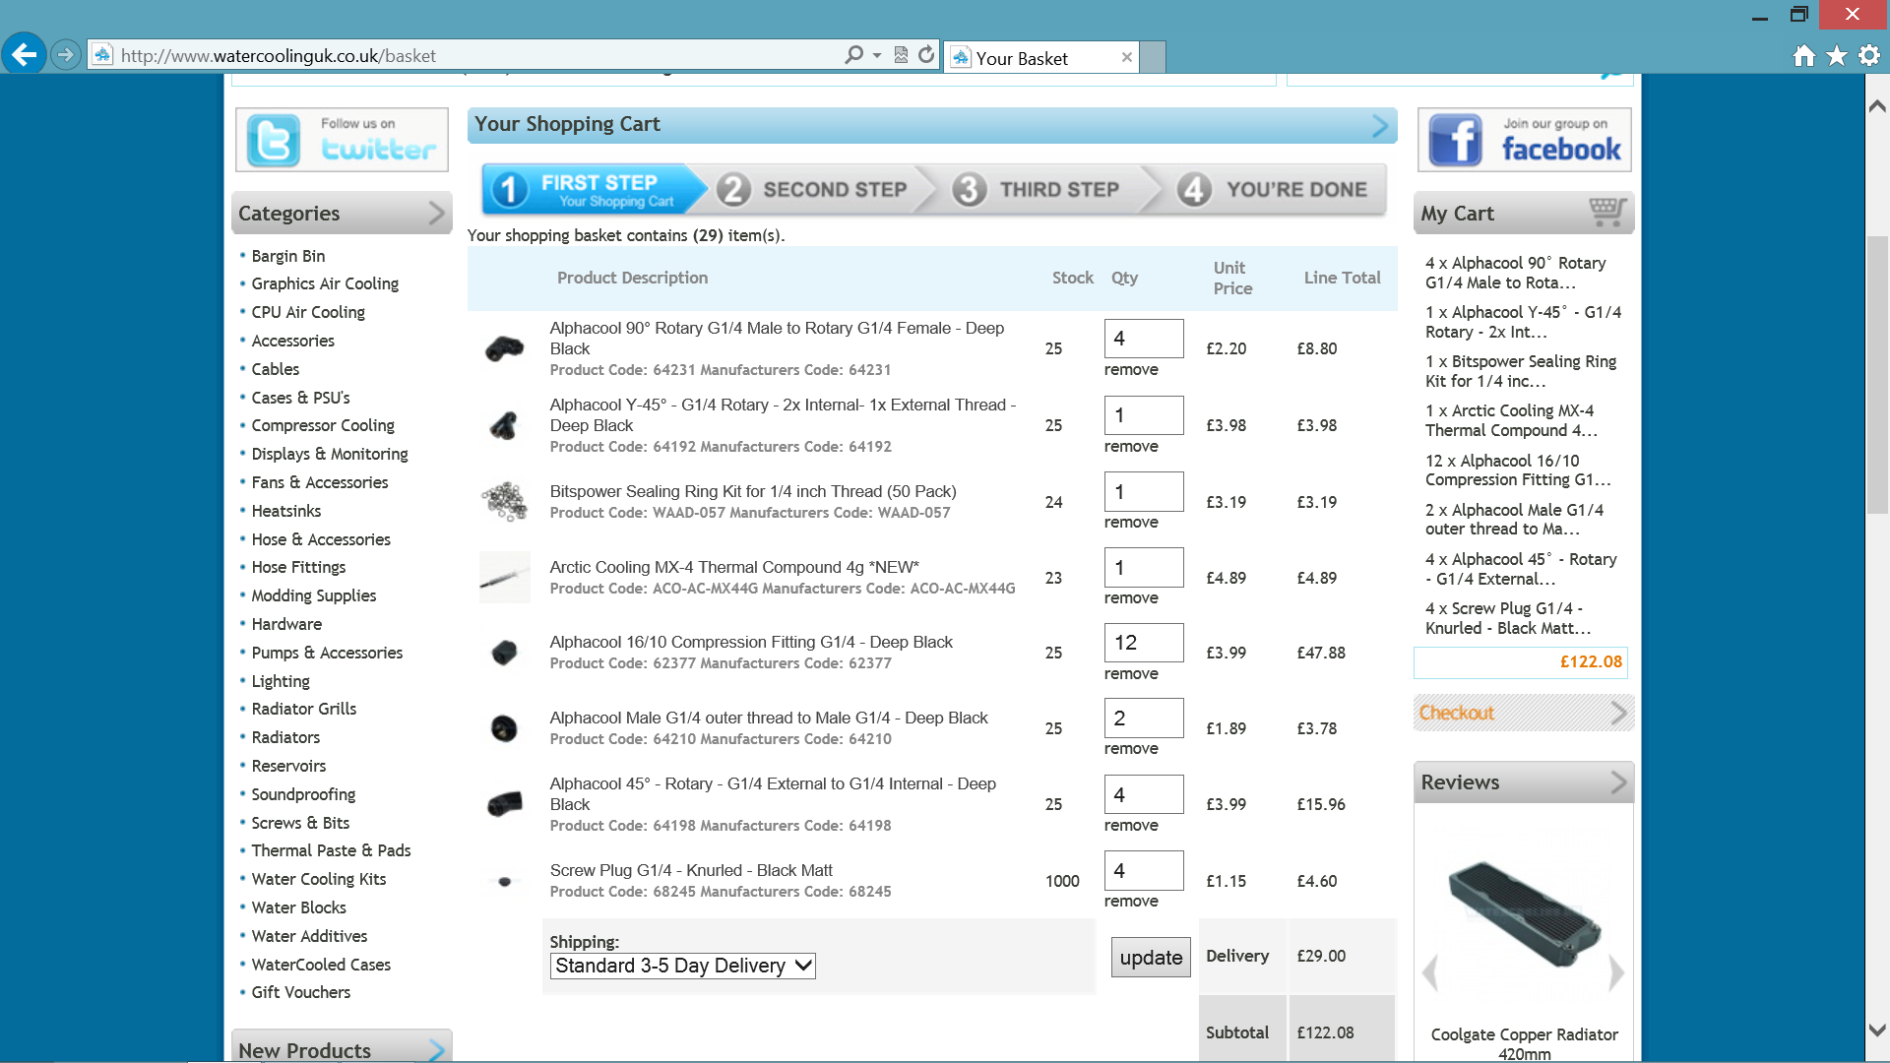Click the Checkout button in My Cart
Viewport: 1890px width, 1063px height.
pos(1524,713)
